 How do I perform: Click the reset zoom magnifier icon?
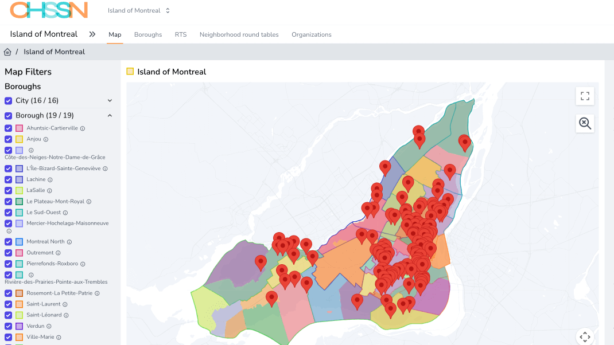point(585,123)
